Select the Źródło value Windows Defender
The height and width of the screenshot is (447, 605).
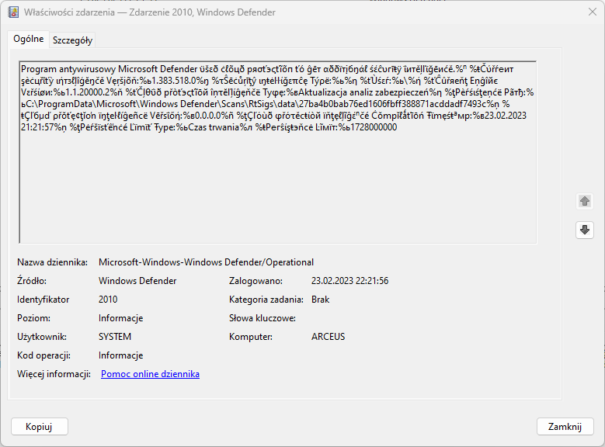point(137,281)
